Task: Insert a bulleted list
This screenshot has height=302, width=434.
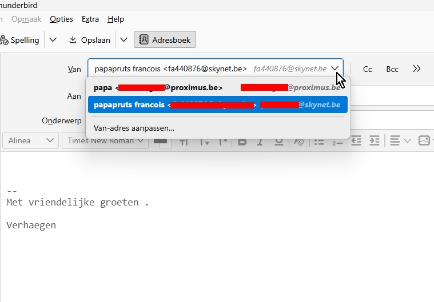Action: [x=319, y=142]
